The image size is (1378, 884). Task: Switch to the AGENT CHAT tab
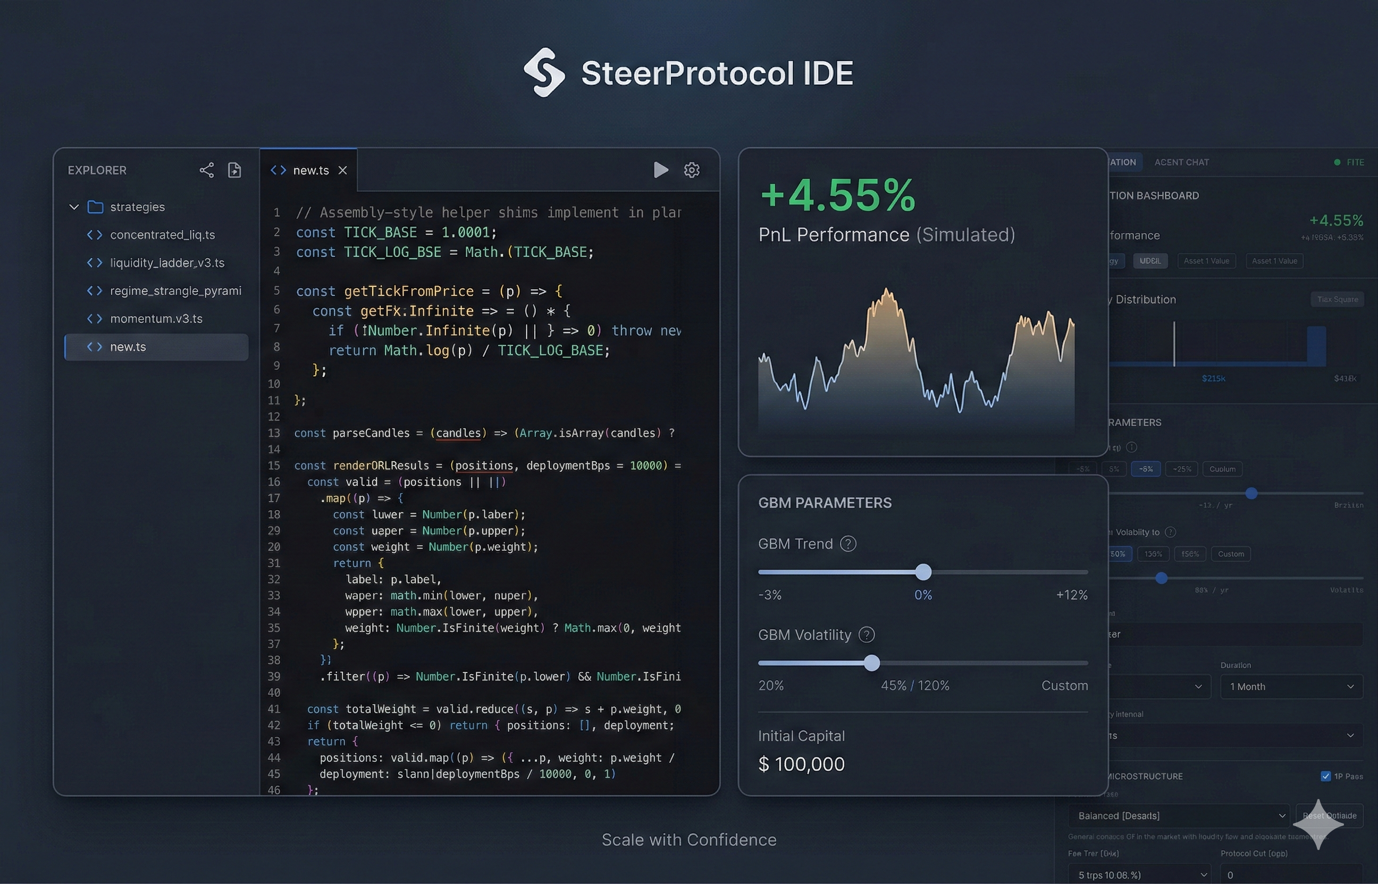(1181, 163)
